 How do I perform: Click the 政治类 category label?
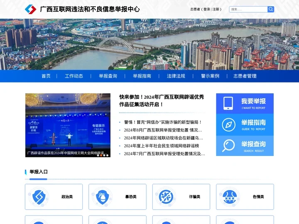point(67,197)
